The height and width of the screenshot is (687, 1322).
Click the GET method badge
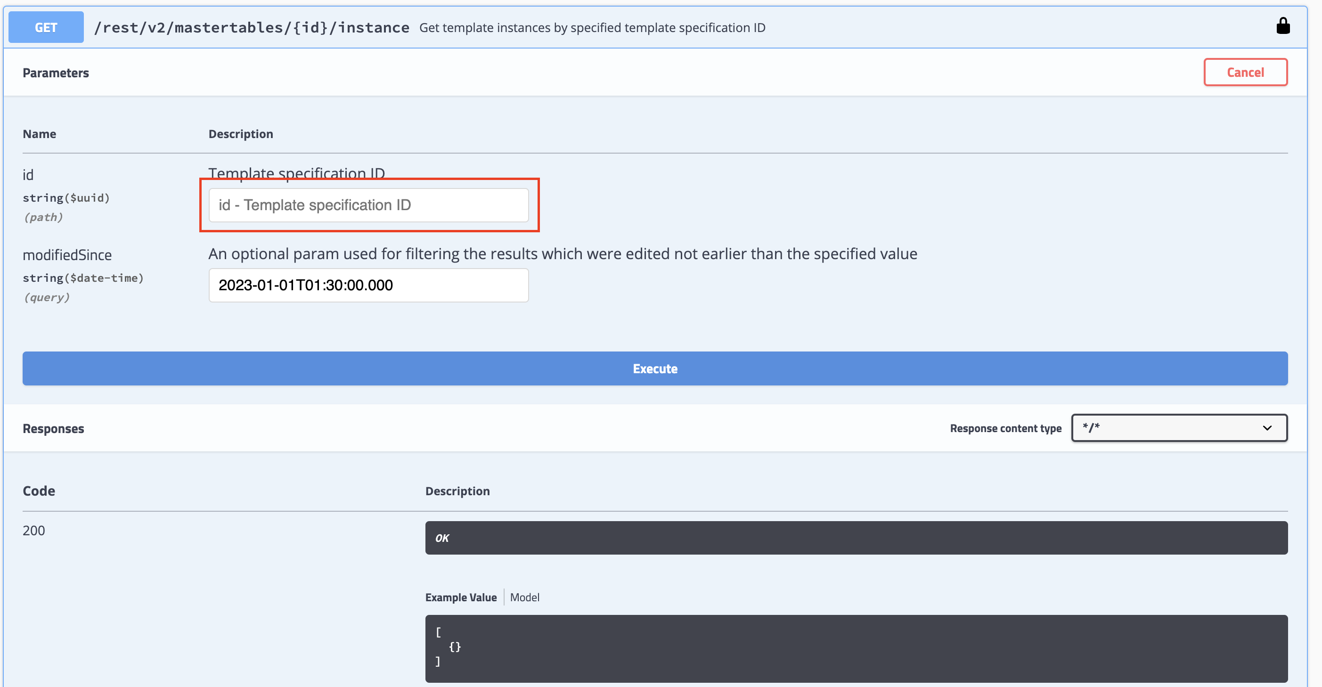click(46, 27)
